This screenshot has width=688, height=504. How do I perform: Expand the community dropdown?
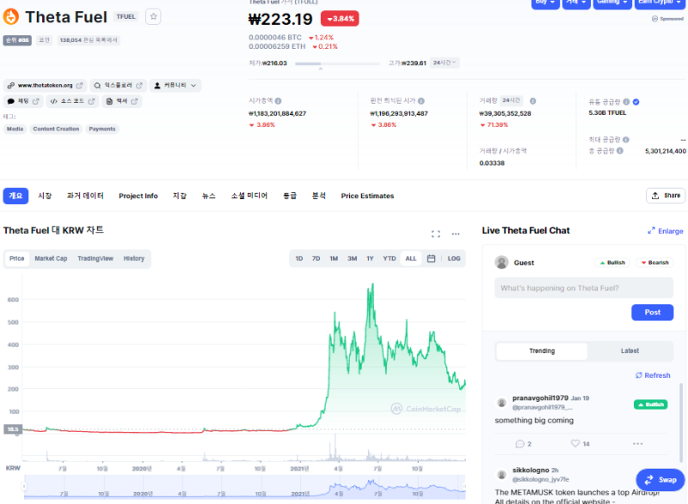pos(175,85)
